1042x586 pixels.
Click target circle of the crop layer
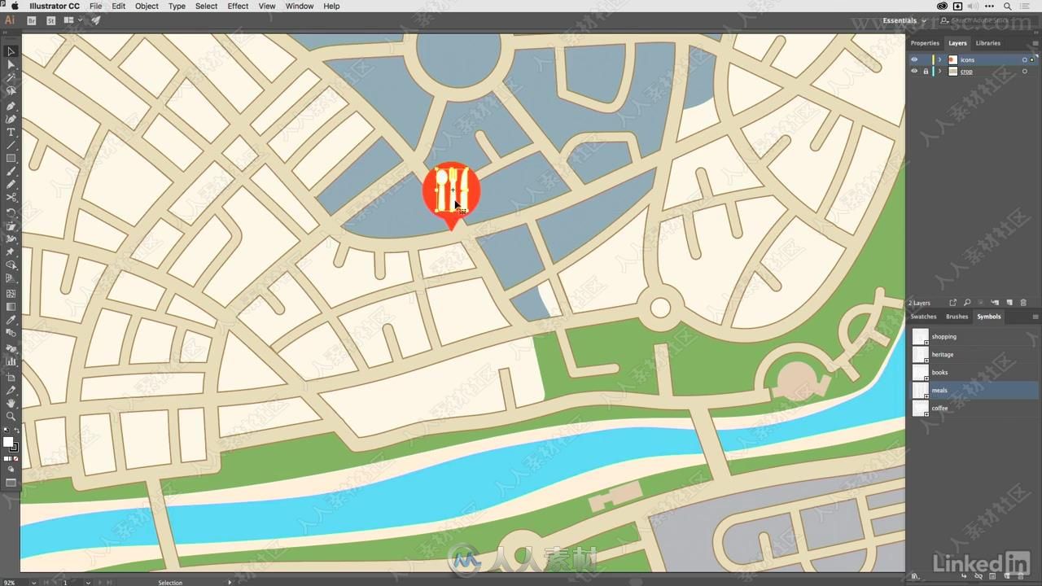[x=1024, y=72]
